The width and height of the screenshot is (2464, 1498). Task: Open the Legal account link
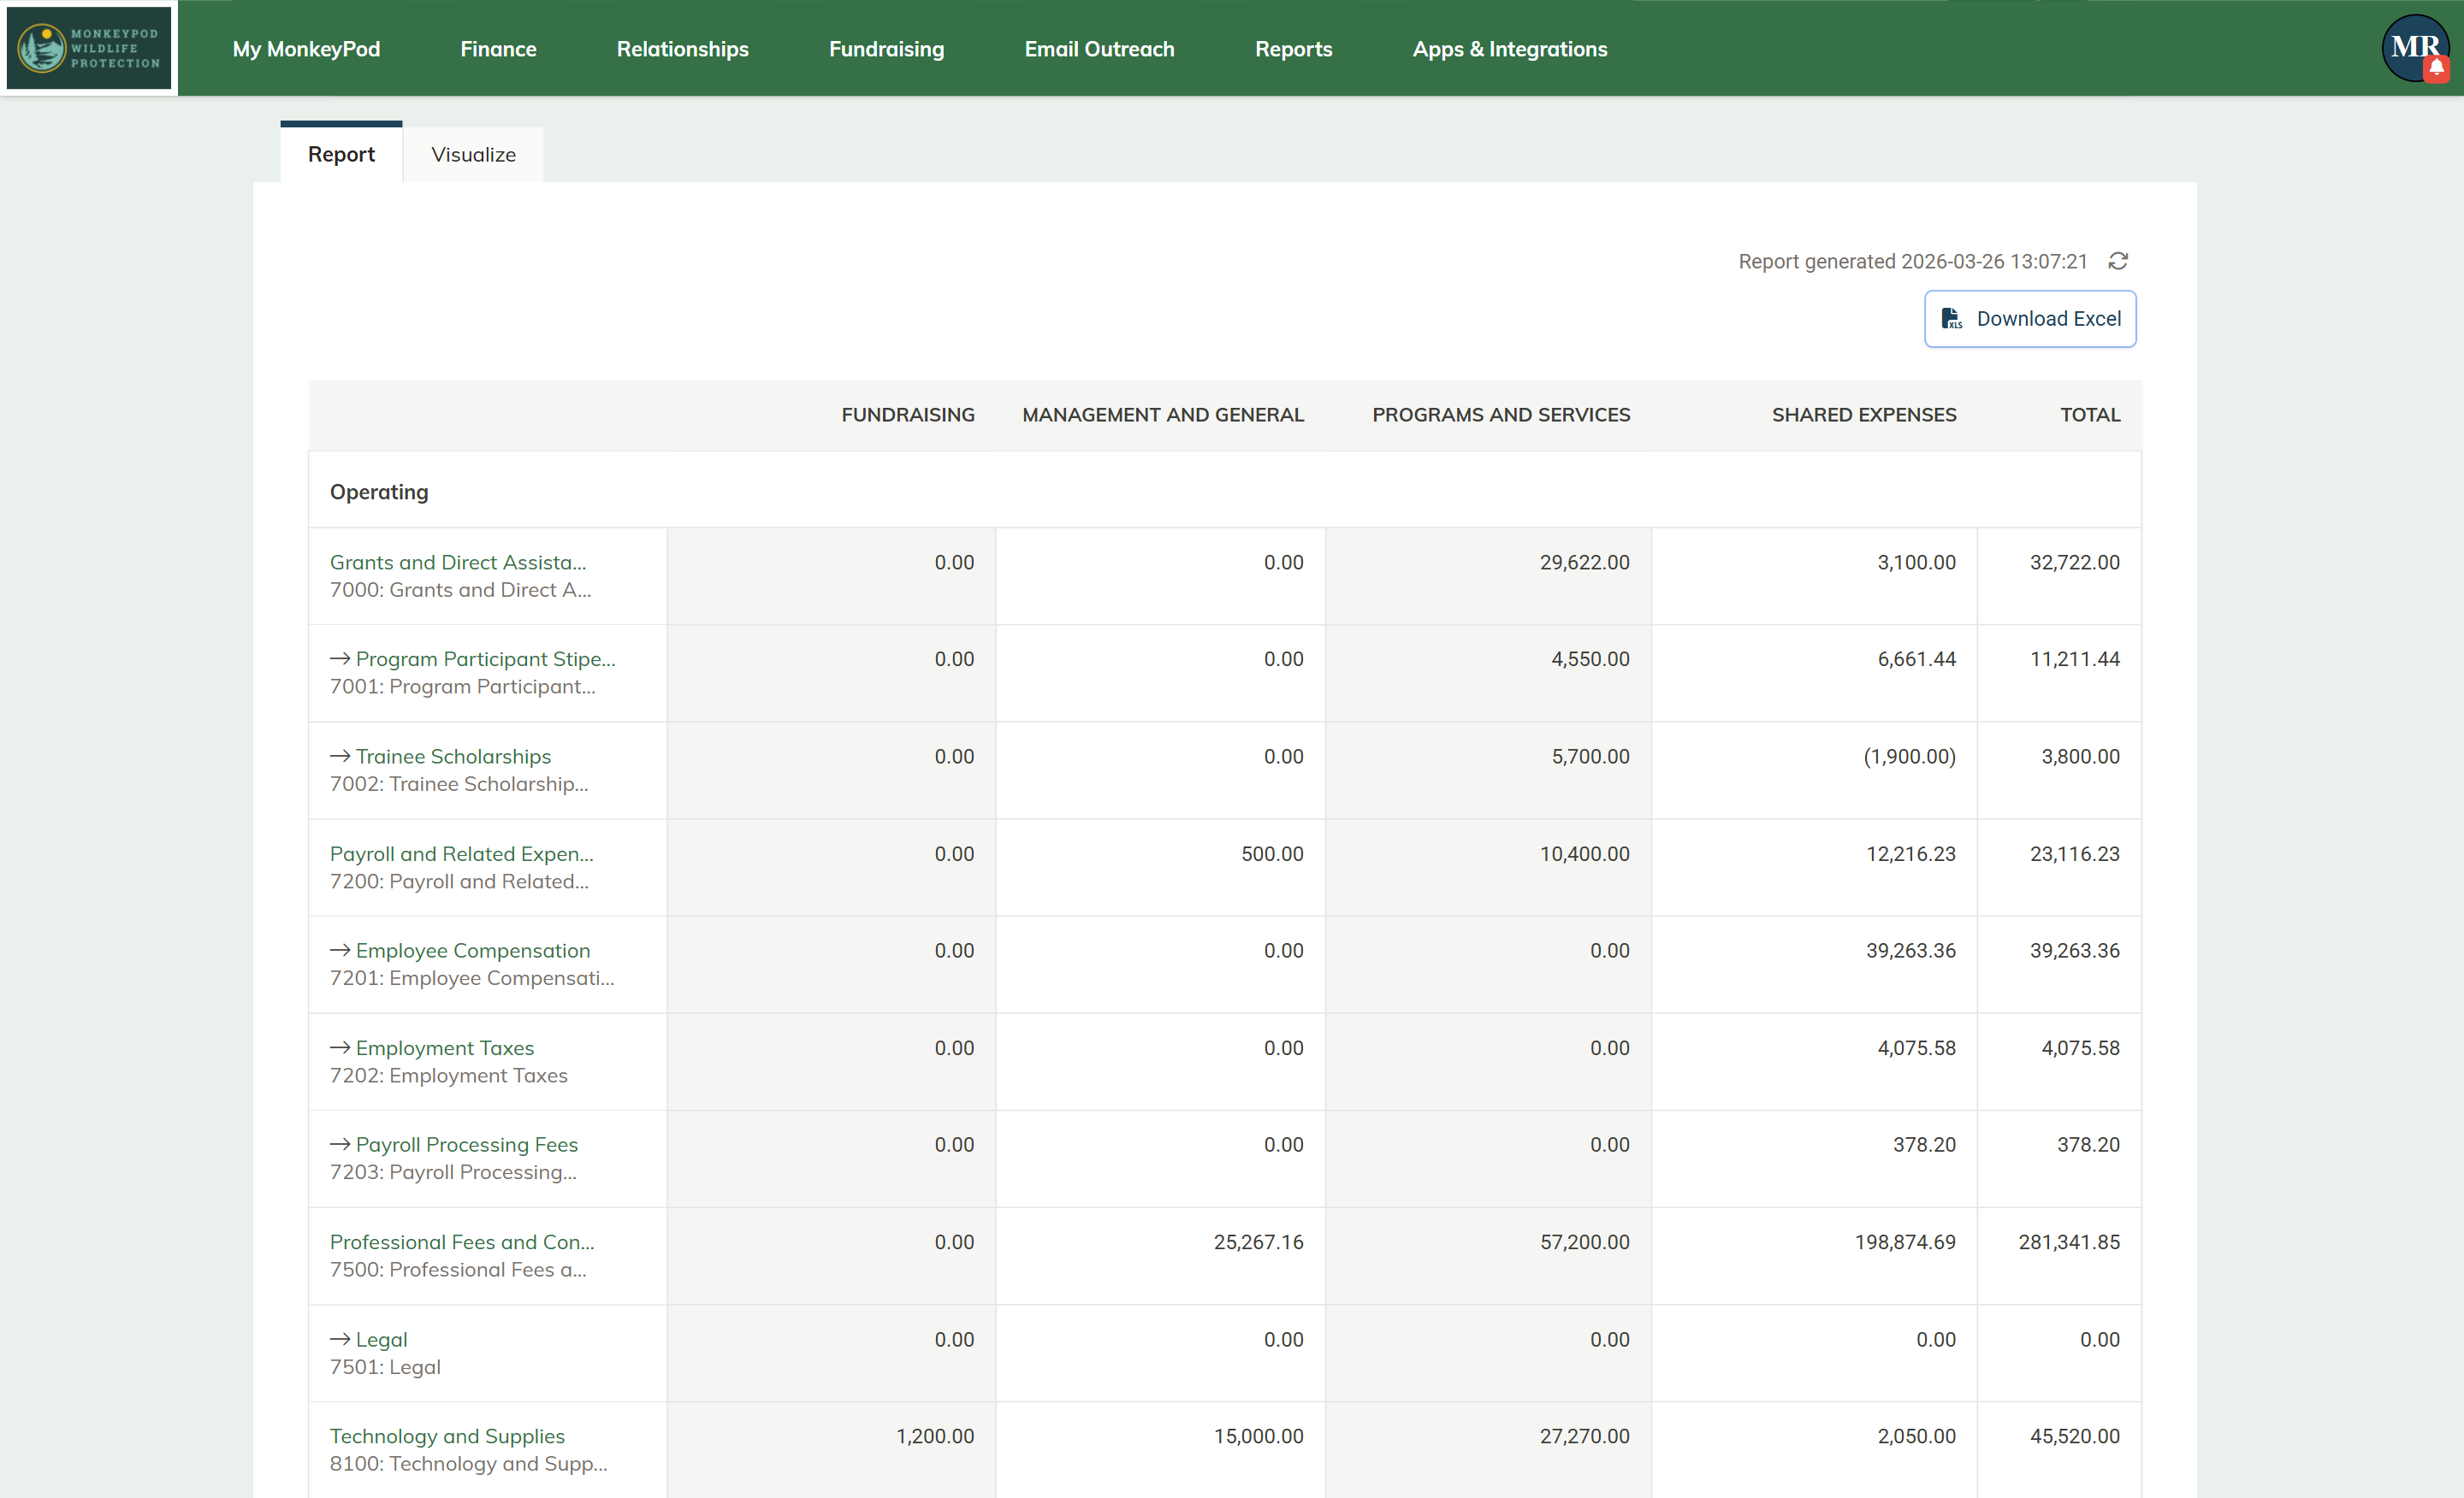click(381, 1339)
